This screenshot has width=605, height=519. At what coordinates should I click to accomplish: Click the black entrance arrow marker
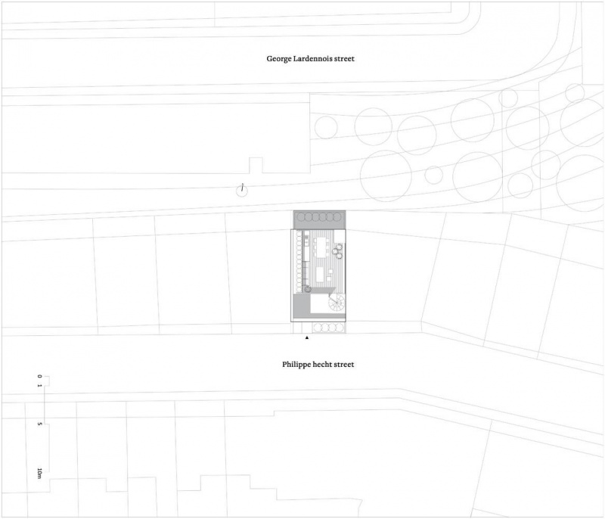tap(307, 337)
